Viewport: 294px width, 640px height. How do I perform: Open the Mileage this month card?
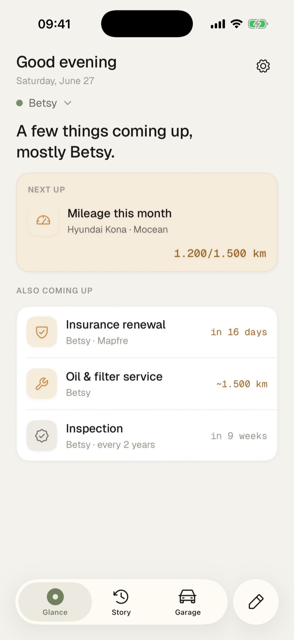pyautogui.click(x=147, y=223)
